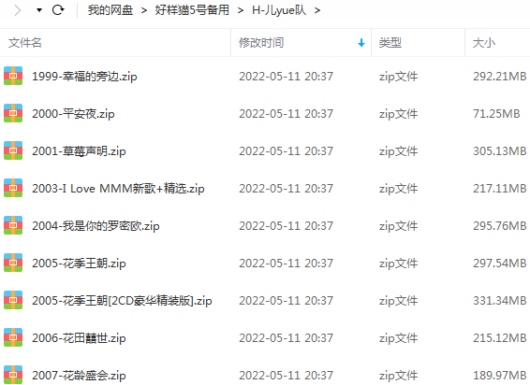
Task: Sort by 类型 column header
Action: [x=390, y=43]
